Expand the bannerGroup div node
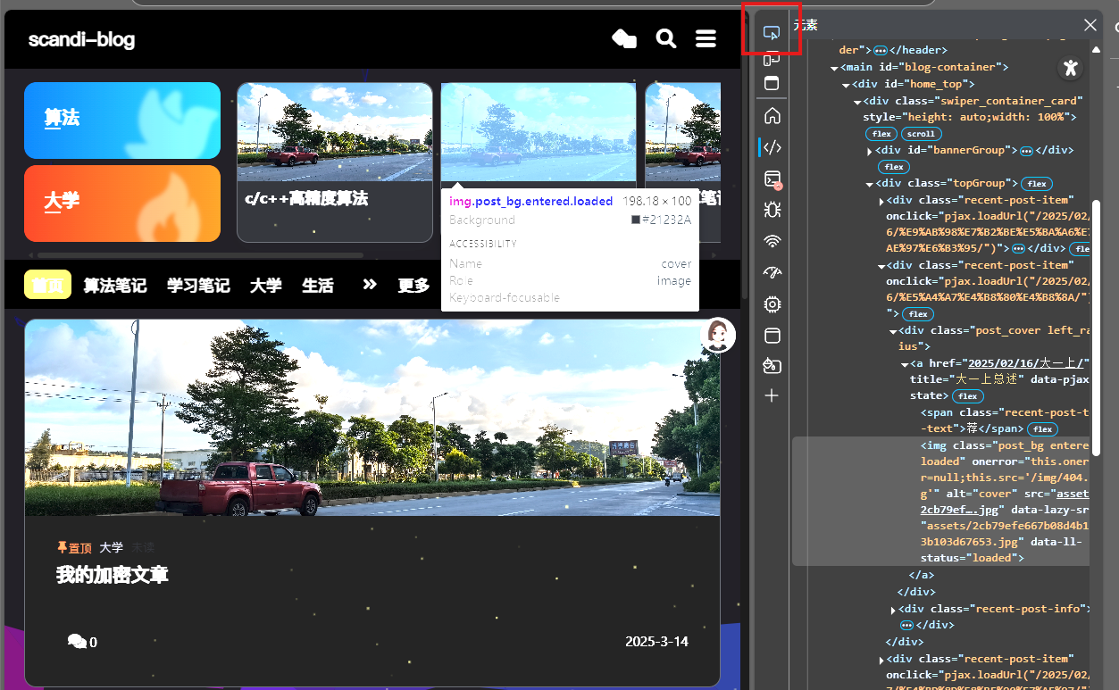1119x690 pixels. click(870, 151)
